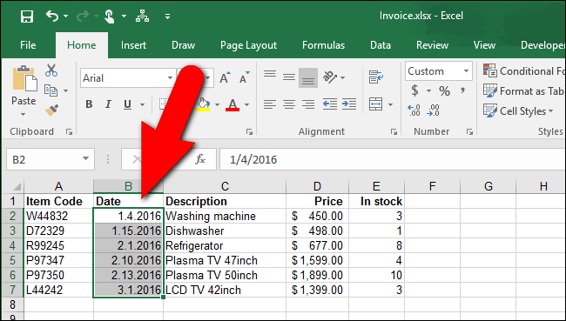Select the Format Painter brush icon

[51, 110]
